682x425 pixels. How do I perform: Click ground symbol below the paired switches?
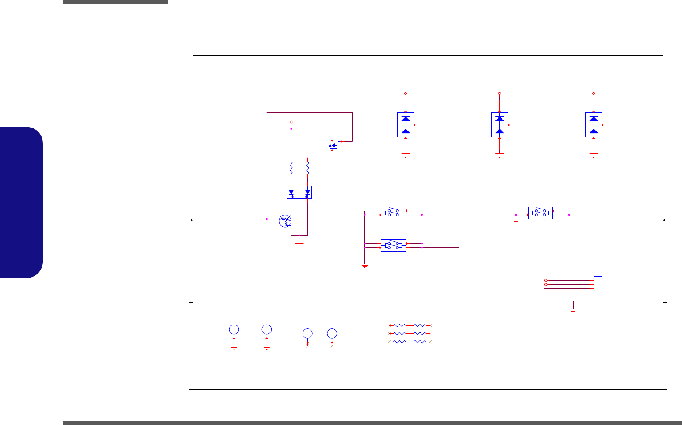tap(365, 266)
